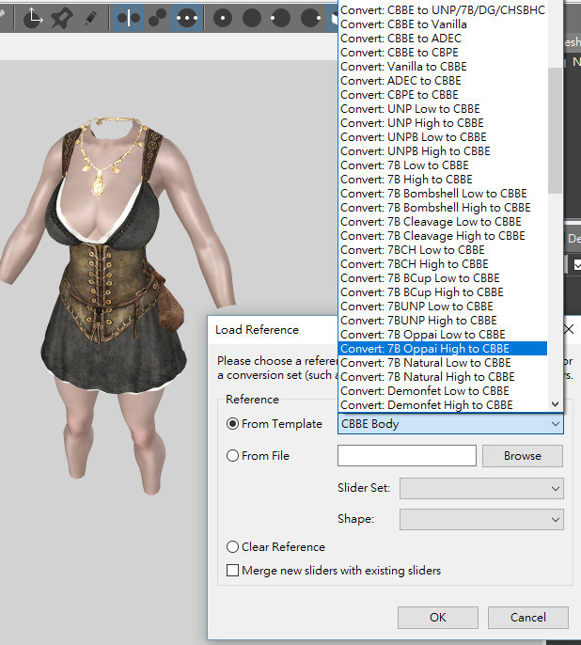Select Convert: 7B Bombshell Low to CBBE
Image resolution: width=581 pixels, height=645 pixels.
443,194
